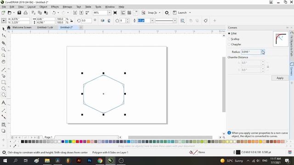Select the Artistic Media tool

coord(3,76)
